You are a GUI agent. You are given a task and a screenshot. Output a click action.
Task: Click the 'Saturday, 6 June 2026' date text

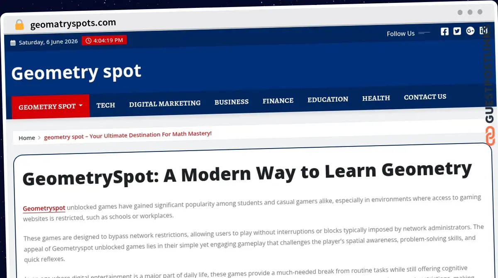point(48,42)
